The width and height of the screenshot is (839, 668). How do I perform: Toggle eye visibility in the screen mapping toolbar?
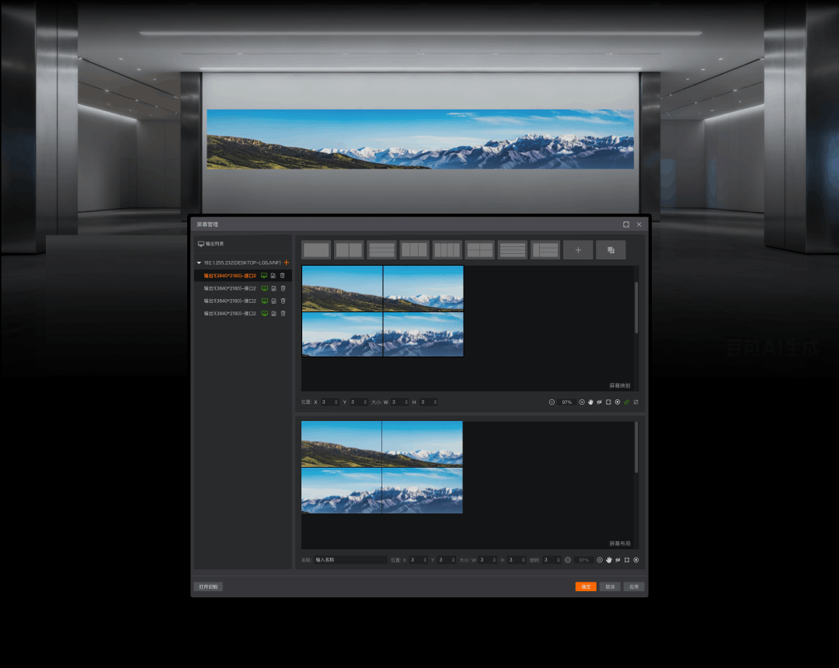point(599,402)
